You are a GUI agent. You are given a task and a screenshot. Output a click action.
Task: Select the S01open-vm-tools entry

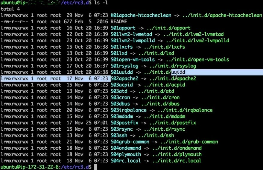[x=133, y=60]
